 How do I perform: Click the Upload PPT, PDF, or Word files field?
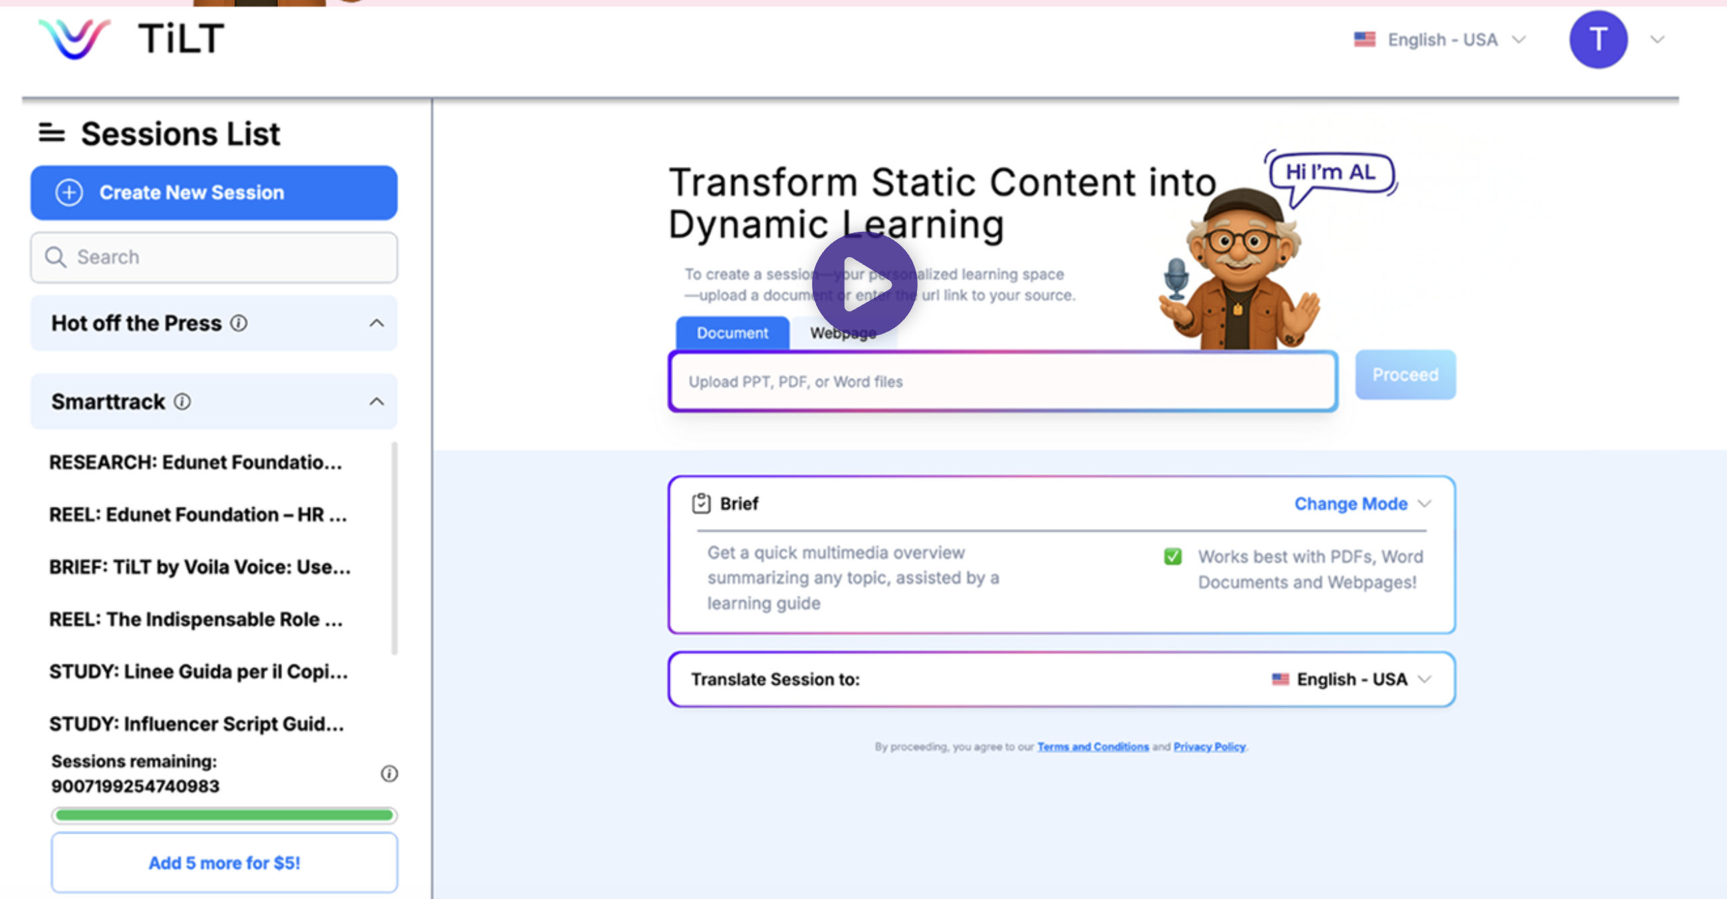(1003, 381)
